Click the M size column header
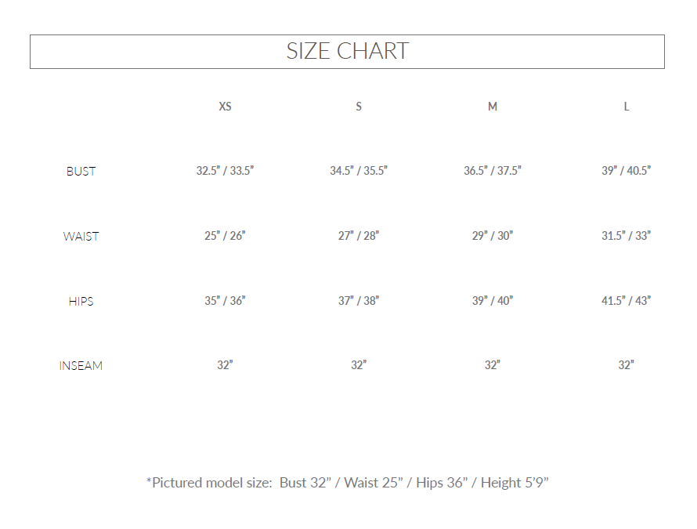This screenshot has height=529, width=697. [x=493, y=107]
